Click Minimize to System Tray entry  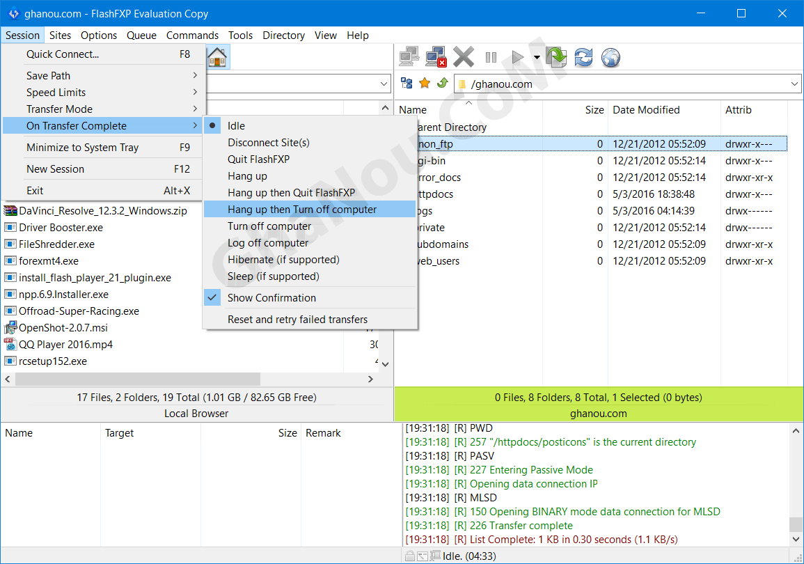point(102,147)
